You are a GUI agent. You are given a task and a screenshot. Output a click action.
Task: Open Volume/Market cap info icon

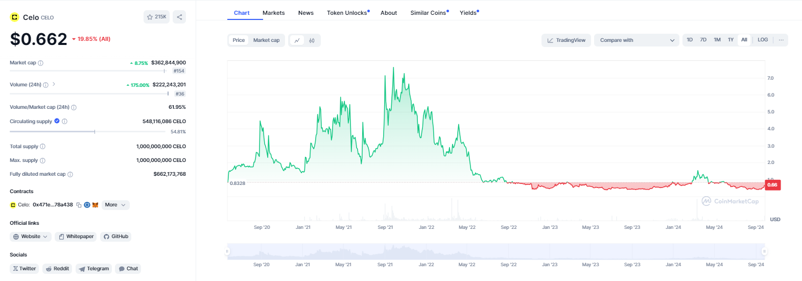click(x=74, y=107)
